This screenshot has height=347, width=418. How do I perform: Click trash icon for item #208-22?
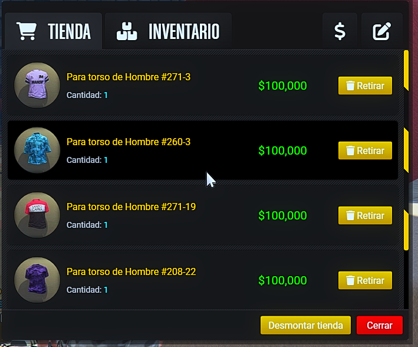(350, 280)
